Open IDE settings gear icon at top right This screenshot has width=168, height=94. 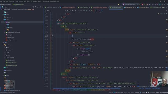(x=165, y=4)
